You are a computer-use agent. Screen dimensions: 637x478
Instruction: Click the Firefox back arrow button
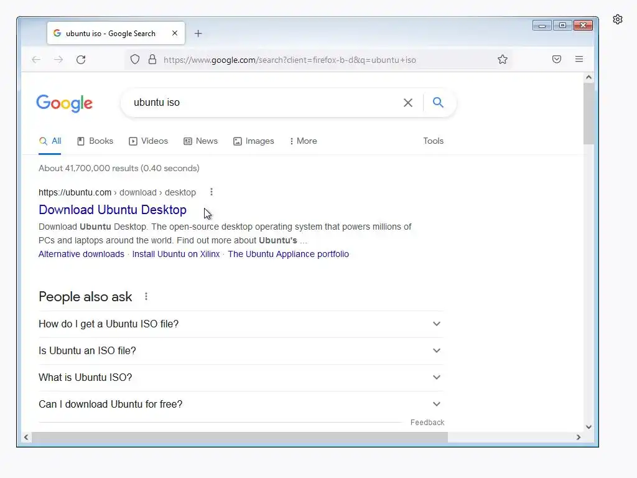(x=35, y=60)
